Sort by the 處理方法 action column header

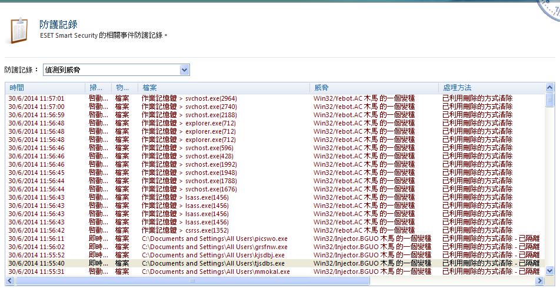coord(492,88)
